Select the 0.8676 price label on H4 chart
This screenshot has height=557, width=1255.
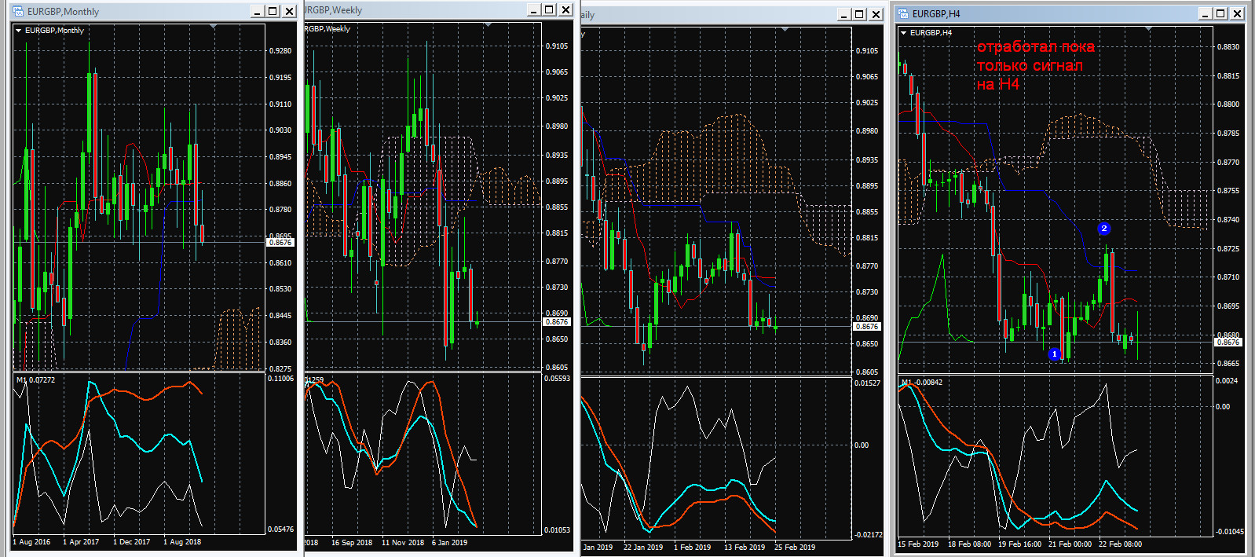tap(1228, 342)
